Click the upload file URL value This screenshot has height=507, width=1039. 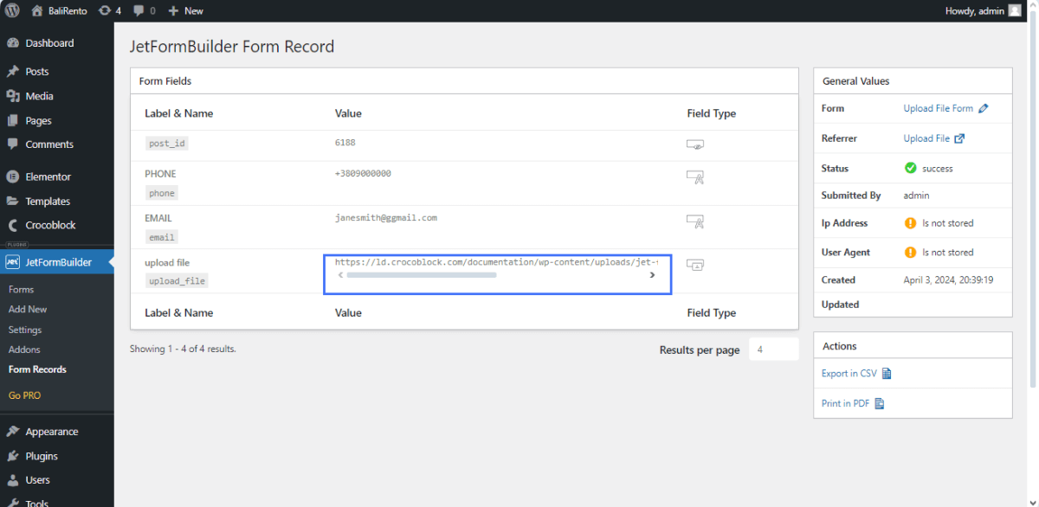coord(496,262)
